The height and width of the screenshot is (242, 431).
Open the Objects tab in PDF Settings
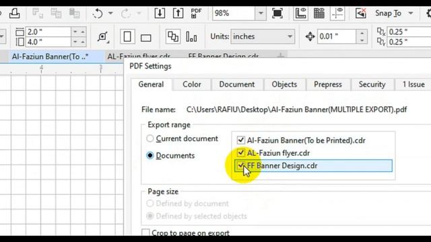point(284,85)
